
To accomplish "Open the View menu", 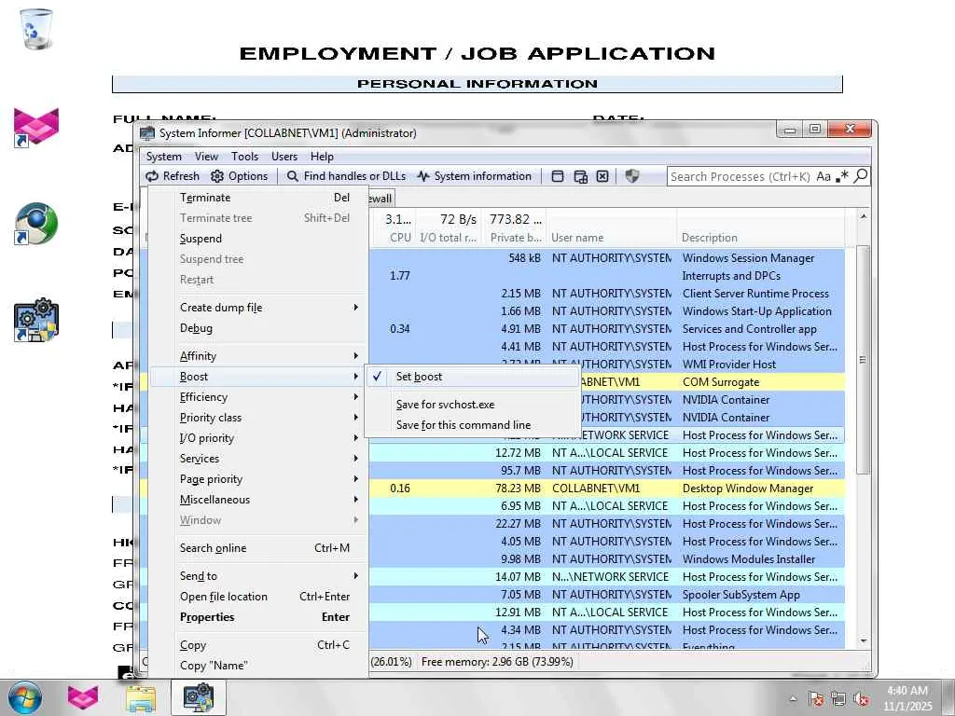I will pos(206,157).
